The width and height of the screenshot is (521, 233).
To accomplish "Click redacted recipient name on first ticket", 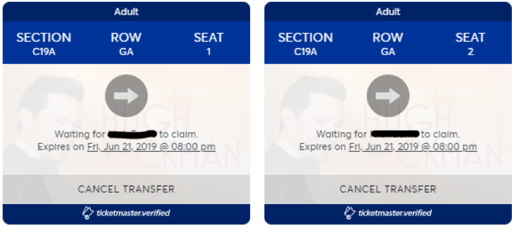I will [133, 135].
